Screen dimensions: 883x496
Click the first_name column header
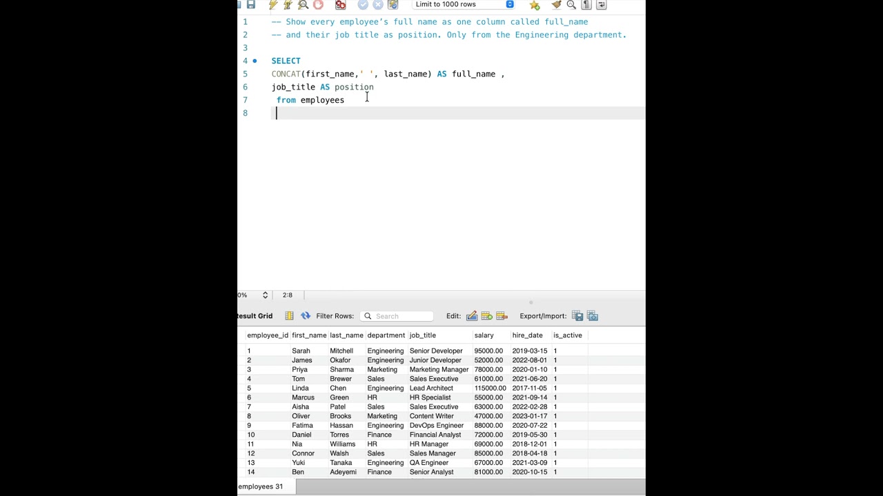[309, 335]
